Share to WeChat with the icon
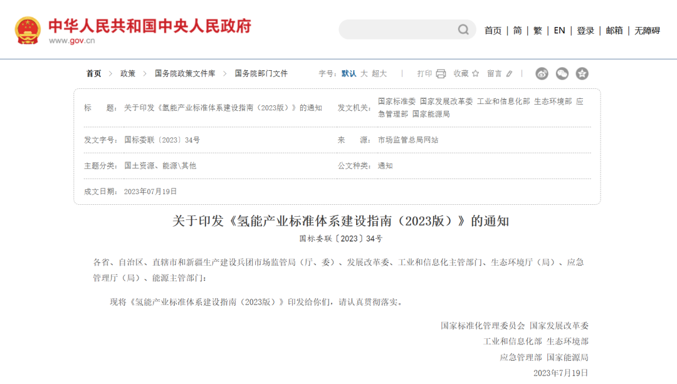 (x=562, y=74)
